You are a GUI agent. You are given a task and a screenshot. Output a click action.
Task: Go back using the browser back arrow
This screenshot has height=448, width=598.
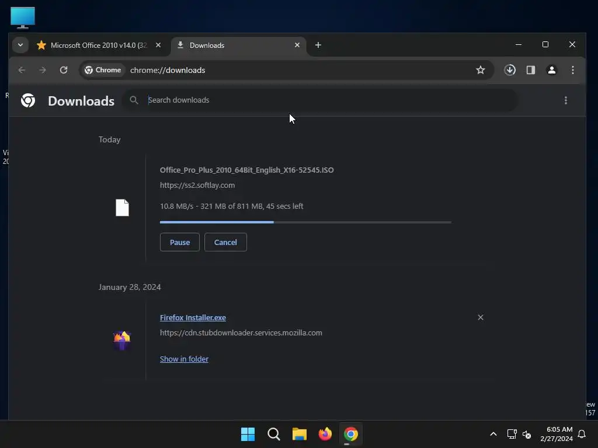22,70
